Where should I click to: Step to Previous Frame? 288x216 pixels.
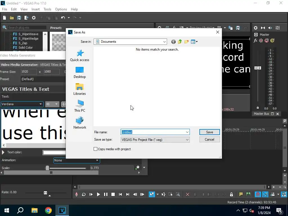click(135, 194)
